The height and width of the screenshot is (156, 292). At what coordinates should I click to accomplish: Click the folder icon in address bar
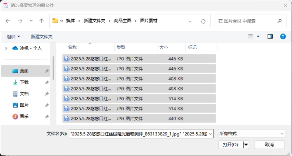55,21
